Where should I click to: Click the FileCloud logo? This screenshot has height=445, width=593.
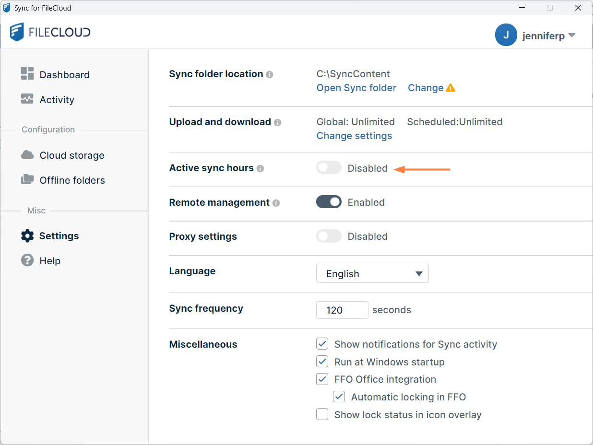[50, 31]
